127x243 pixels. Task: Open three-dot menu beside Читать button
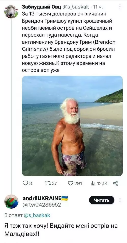coord(120,200)
